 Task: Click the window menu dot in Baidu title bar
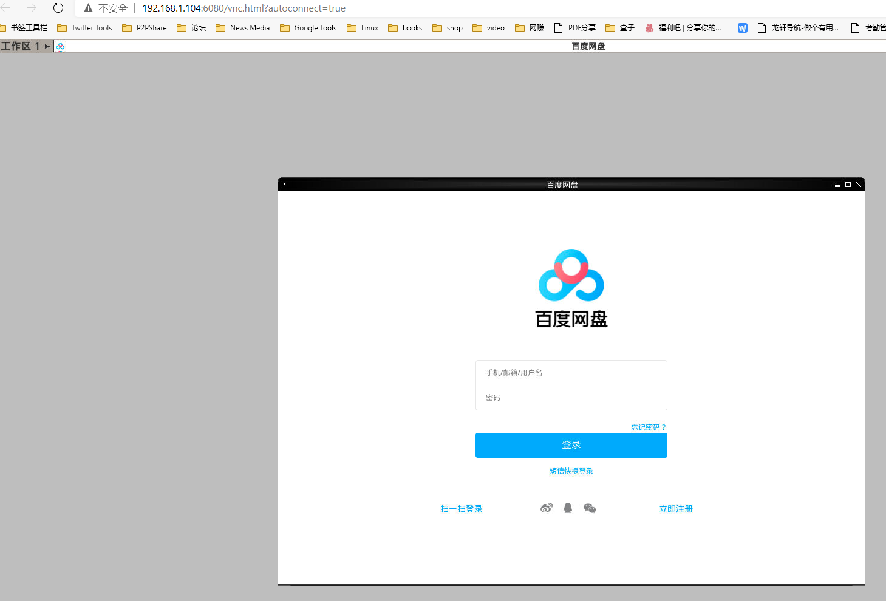(x=284, y=184)
